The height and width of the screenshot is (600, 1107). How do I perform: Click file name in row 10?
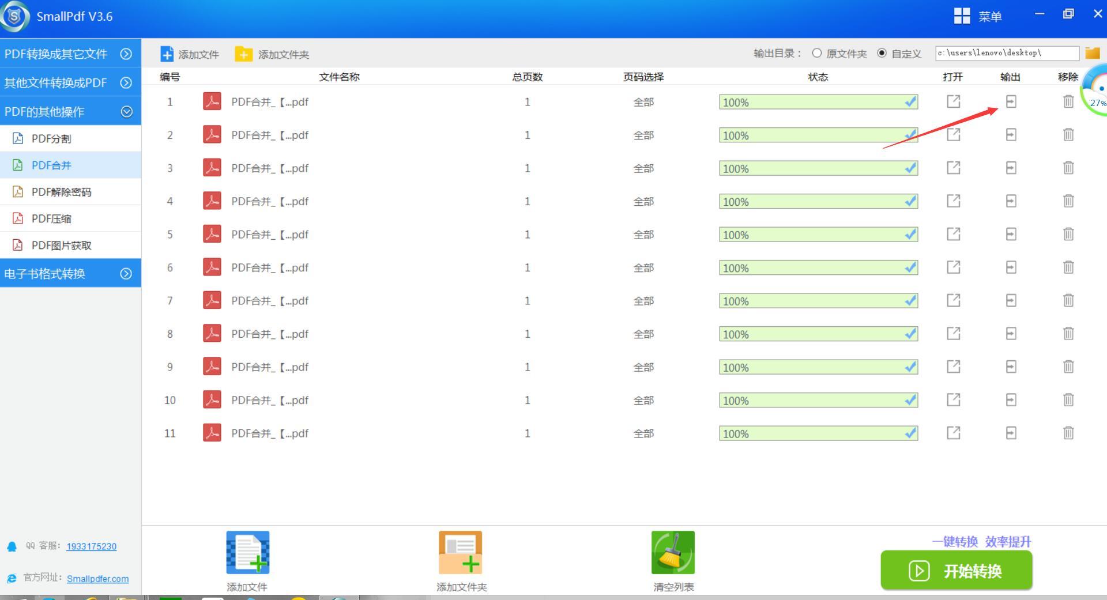[x=270, y=401]
